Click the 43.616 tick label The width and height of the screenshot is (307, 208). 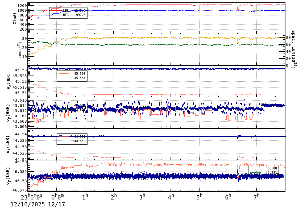pyautogui.click(x=20, y=100)
